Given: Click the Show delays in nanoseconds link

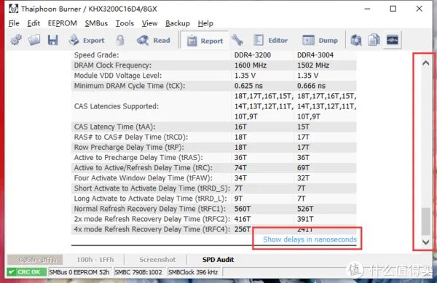Looking at the screenshot, I should [310, 239].
